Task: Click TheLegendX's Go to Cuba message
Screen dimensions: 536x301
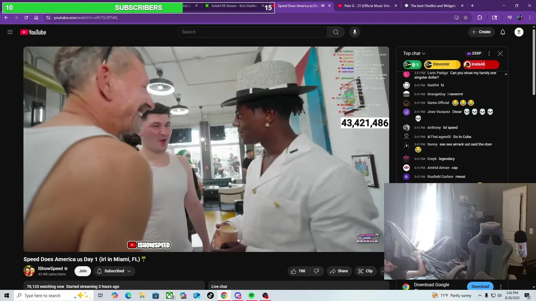Action: pyautogui.click(x=452, y=137)
